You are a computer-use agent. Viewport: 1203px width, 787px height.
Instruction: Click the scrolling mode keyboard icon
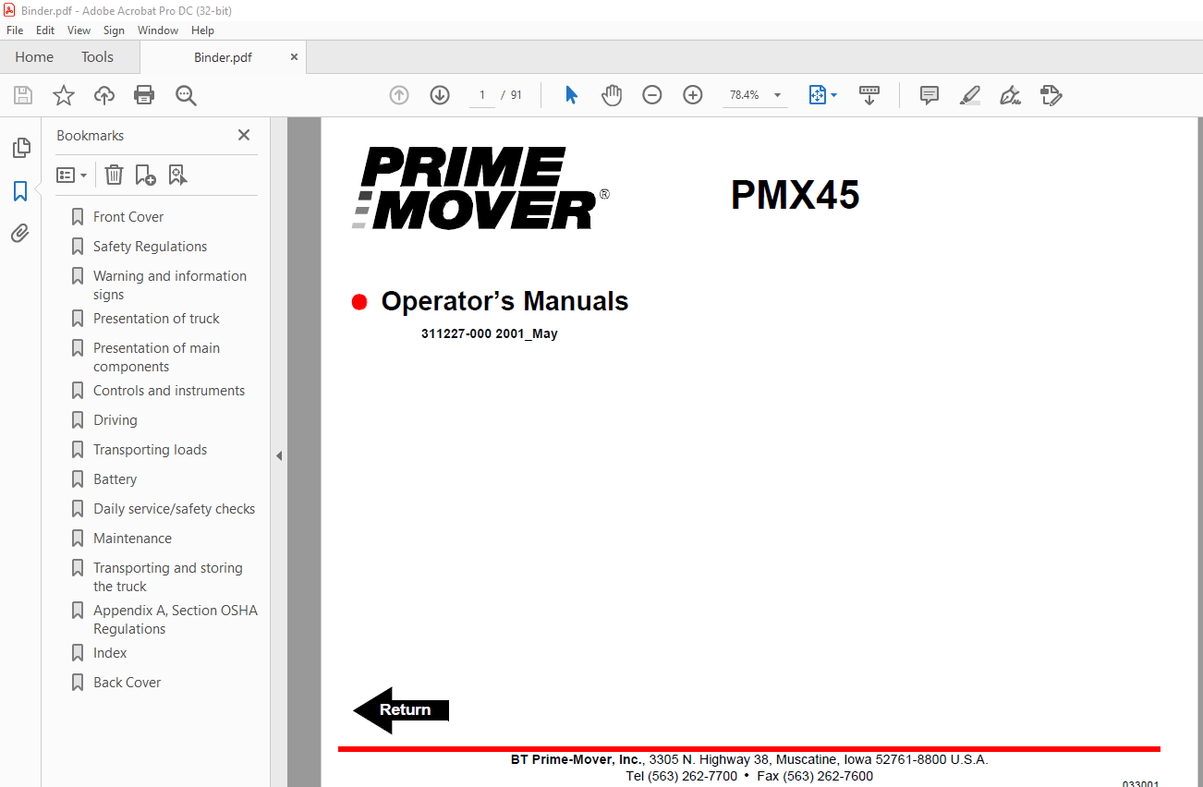tap(869, 95)
